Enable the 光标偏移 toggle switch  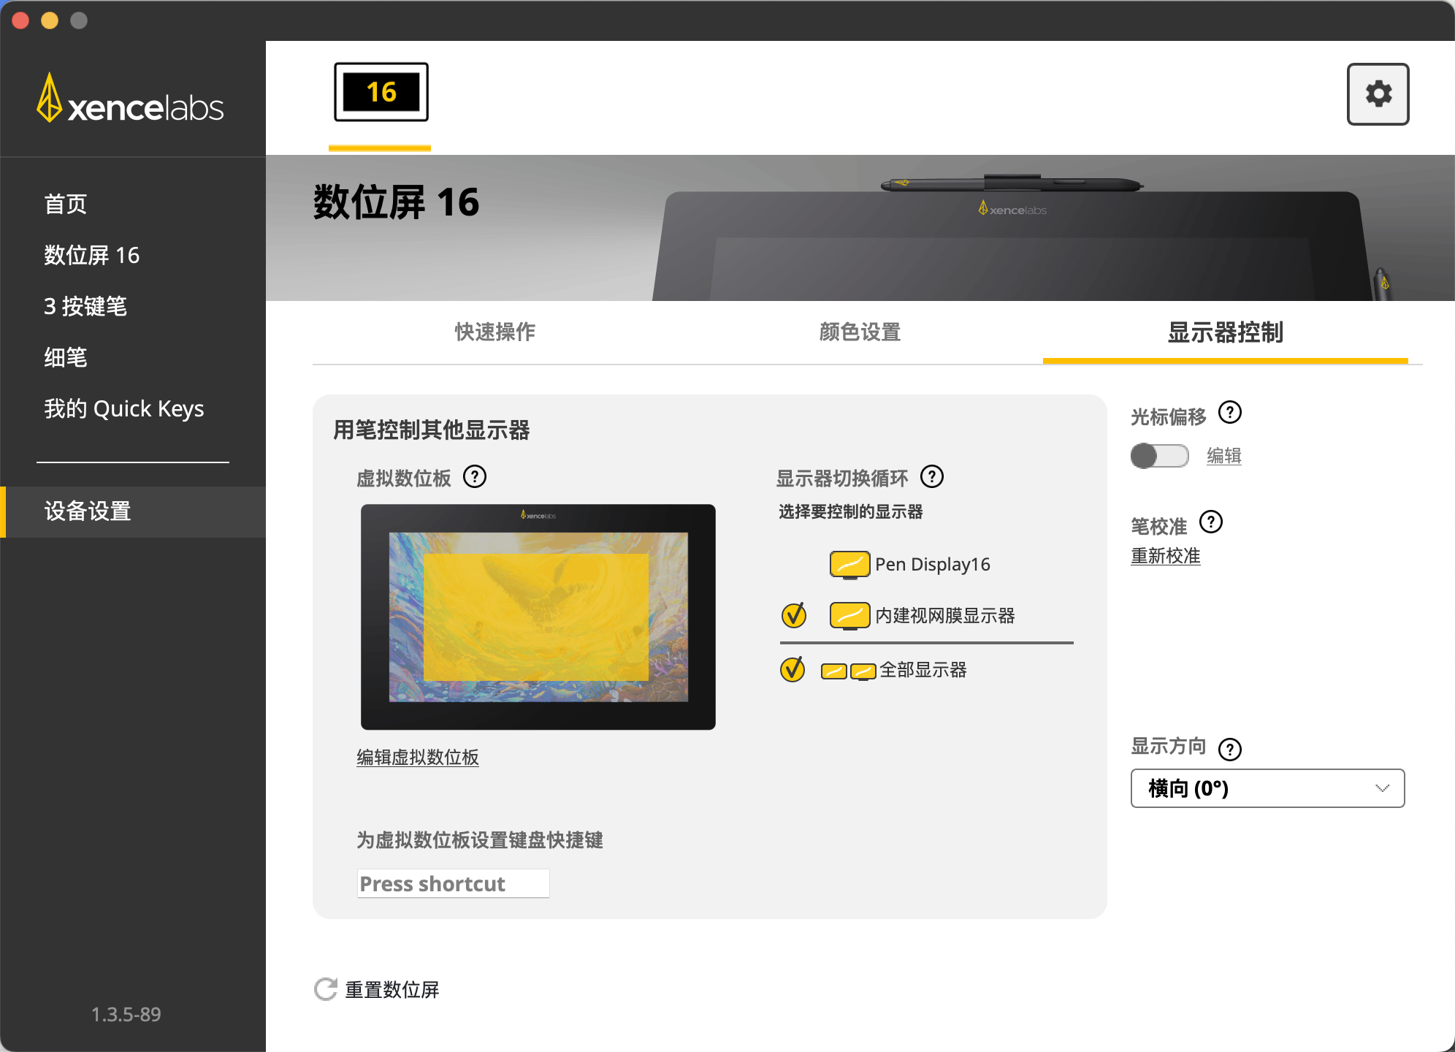(x=1158, y=455)
